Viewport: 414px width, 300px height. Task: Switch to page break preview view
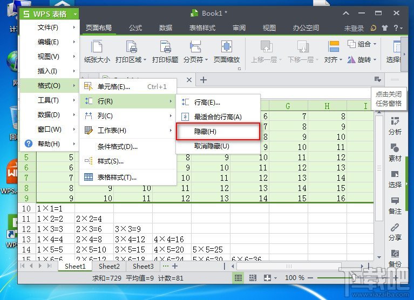(x=253, y=278)
